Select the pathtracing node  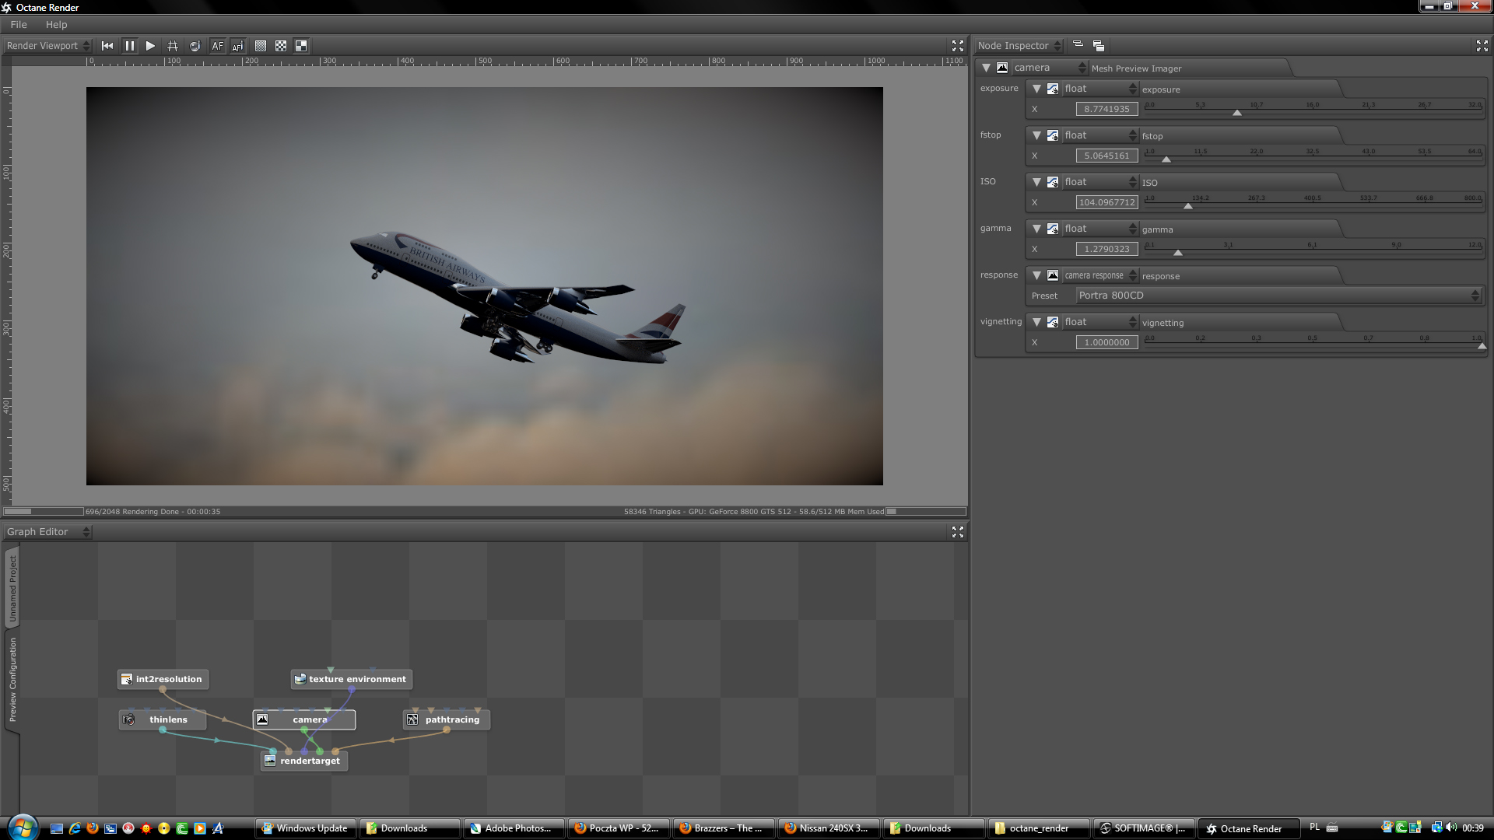click(x=451, y=719)
